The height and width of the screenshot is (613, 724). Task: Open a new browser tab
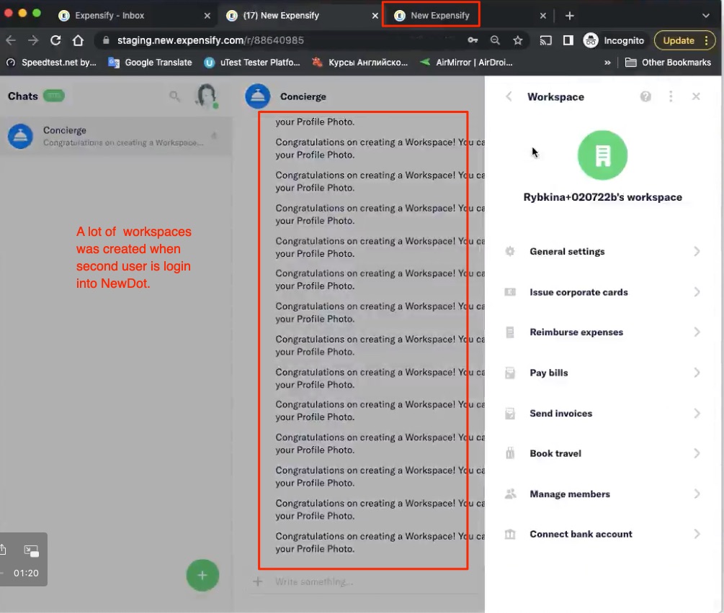click(570, 16)
